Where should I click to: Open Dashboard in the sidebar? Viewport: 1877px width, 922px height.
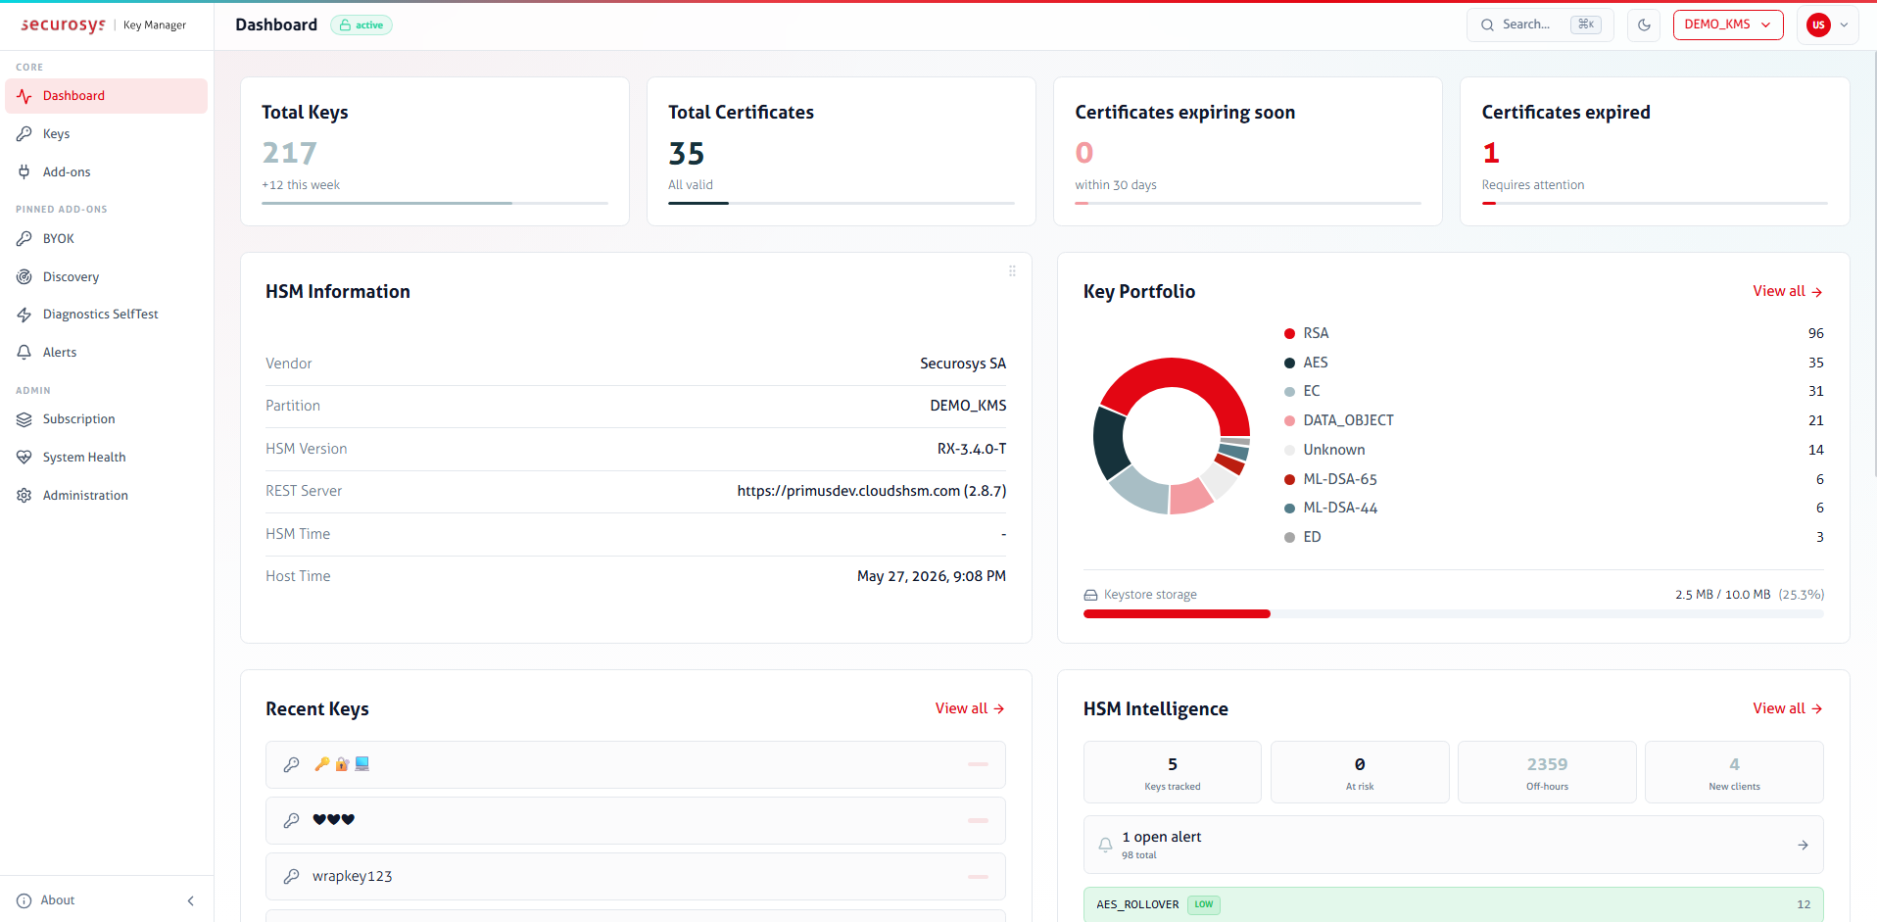(x=107, y=96)
